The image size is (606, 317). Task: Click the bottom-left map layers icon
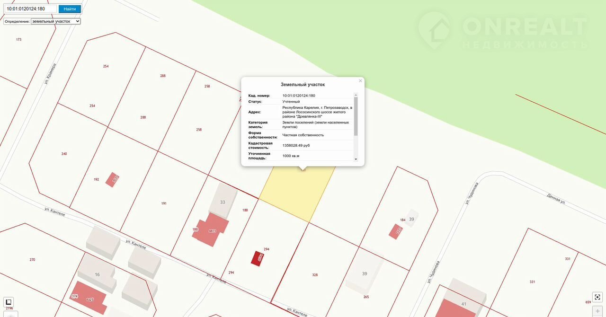pyautogui.click(x=9, y=302)
